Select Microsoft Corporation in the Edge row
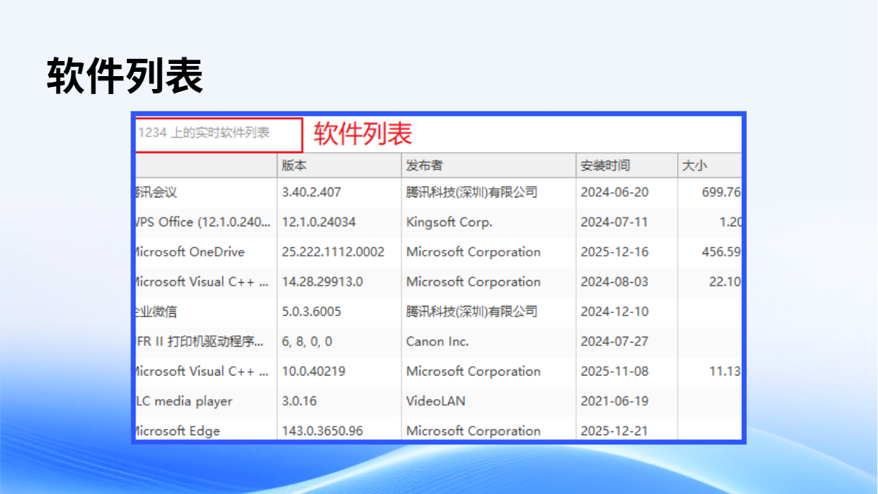The width and height of the screenshot is (878, 494). pos(473,431)
